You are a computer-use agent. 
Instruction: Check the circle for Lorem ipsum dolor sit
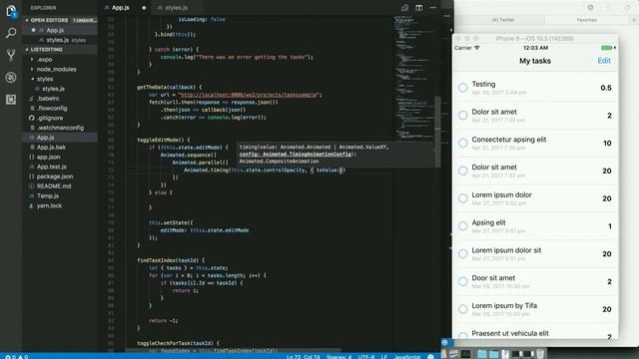click(x=463, y=253)
